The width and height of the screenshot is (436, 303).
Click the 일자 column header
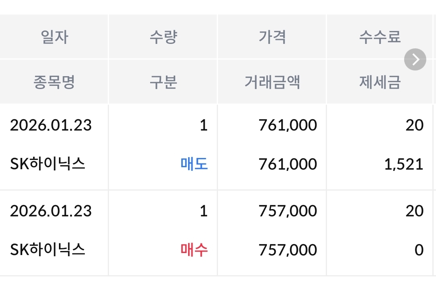(x=55, y=37)
